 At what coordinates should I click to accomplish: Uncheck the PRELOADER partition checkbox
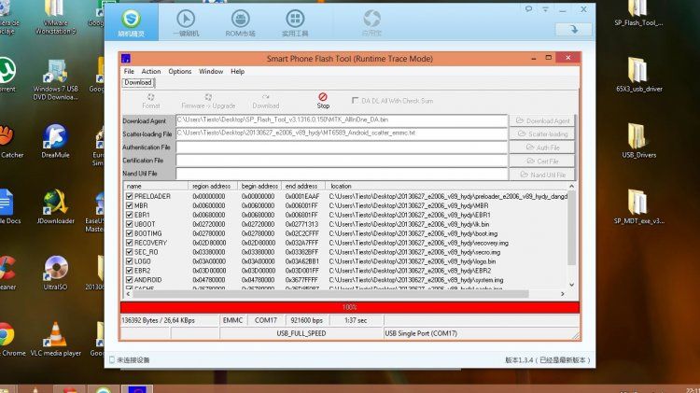click(129, 196)
